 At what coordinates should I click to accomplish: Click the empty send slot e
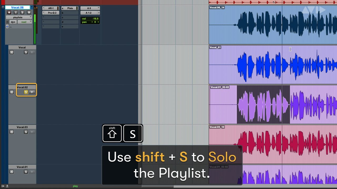[x=70, y=27]
